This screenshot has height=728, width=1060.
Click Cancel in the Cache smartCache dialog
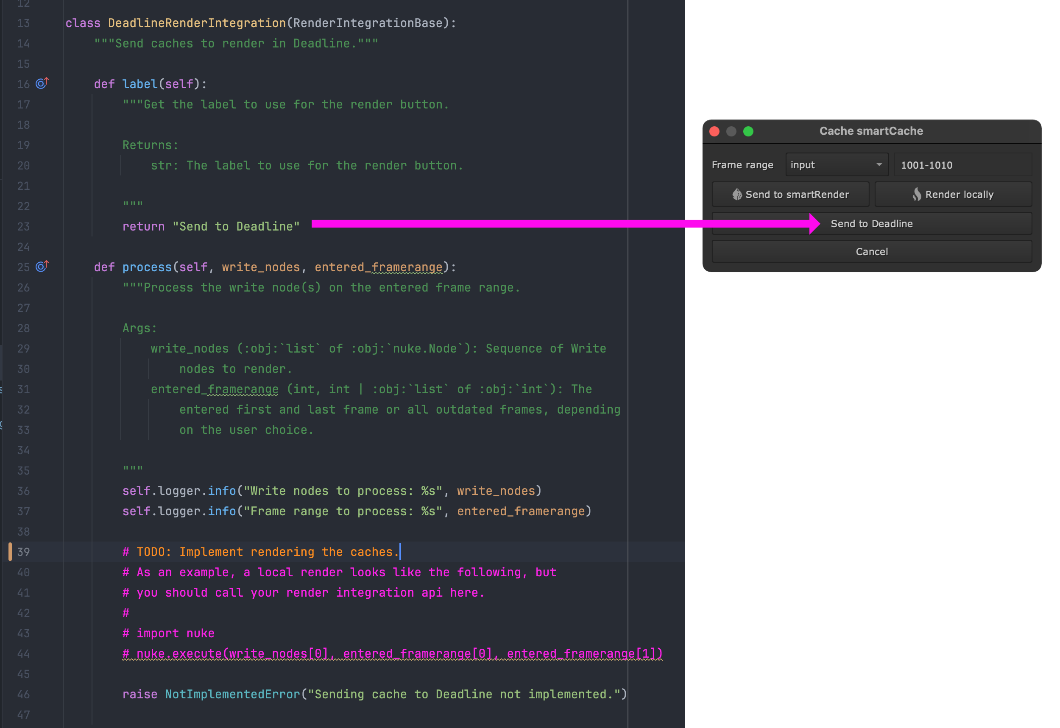click(x=872, y=251)
